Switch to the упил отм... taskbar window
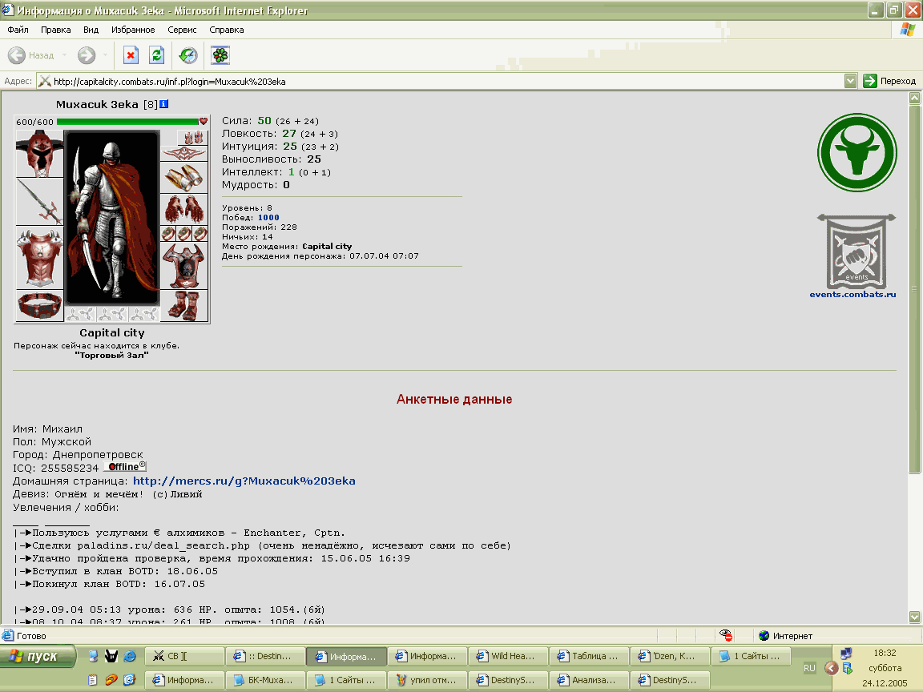 (427, 680)
